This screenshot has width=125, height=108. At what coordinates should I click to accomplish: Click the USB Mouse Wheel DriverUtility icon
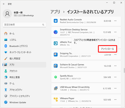[55, 88]
